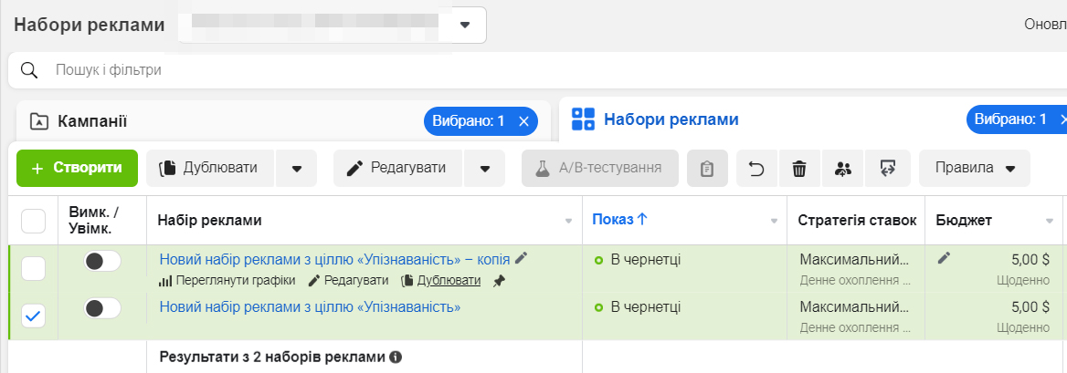Click Переглянути графіки under copy row

click(227, 281)
